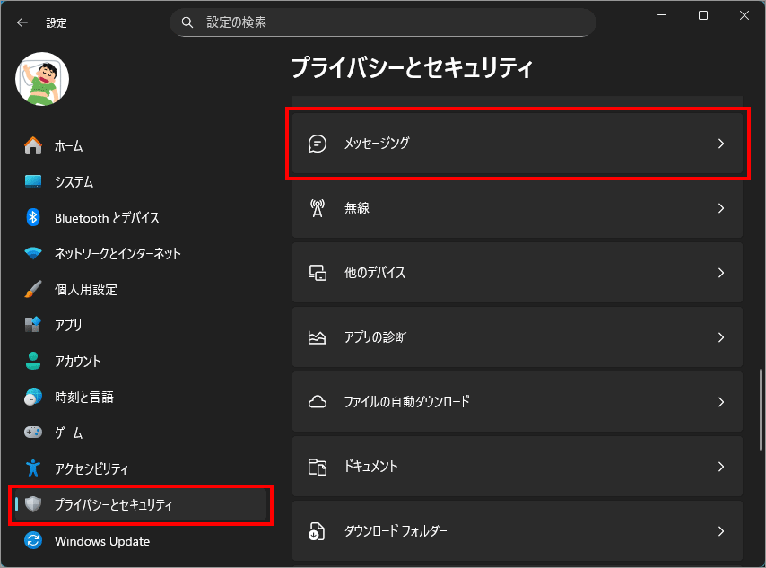Open Windows Update page
Screen dimensions: 766x568
101,540
